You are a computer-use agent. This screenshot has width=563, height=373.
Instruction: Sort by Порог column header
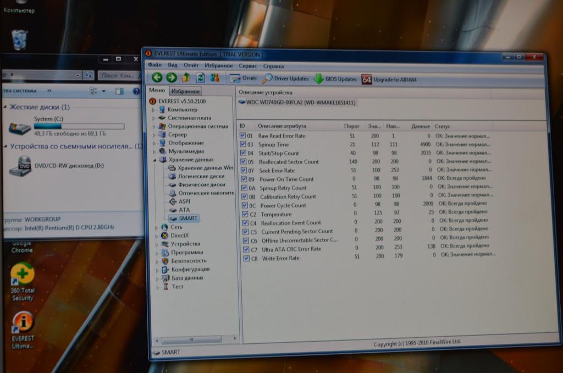tap(351, 126)
